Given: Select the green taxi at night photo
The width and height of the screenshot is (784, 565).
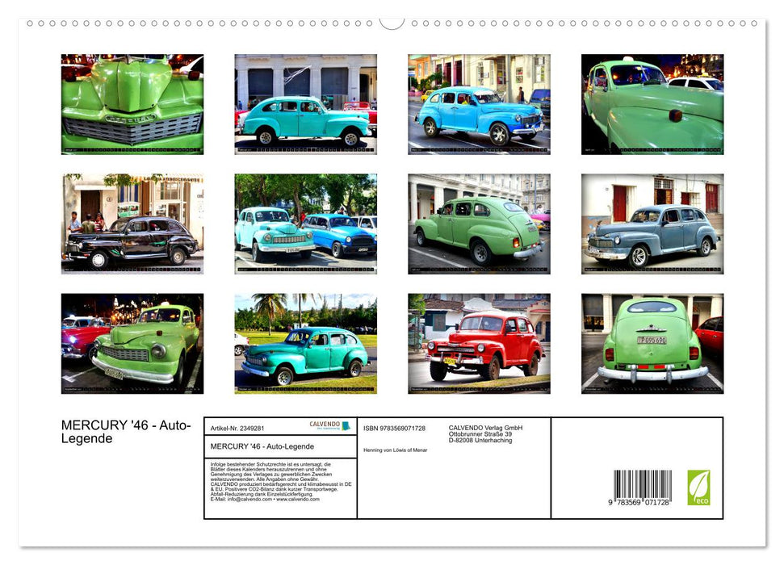Looking at the screenshot, I should click(x=652, y=104).
